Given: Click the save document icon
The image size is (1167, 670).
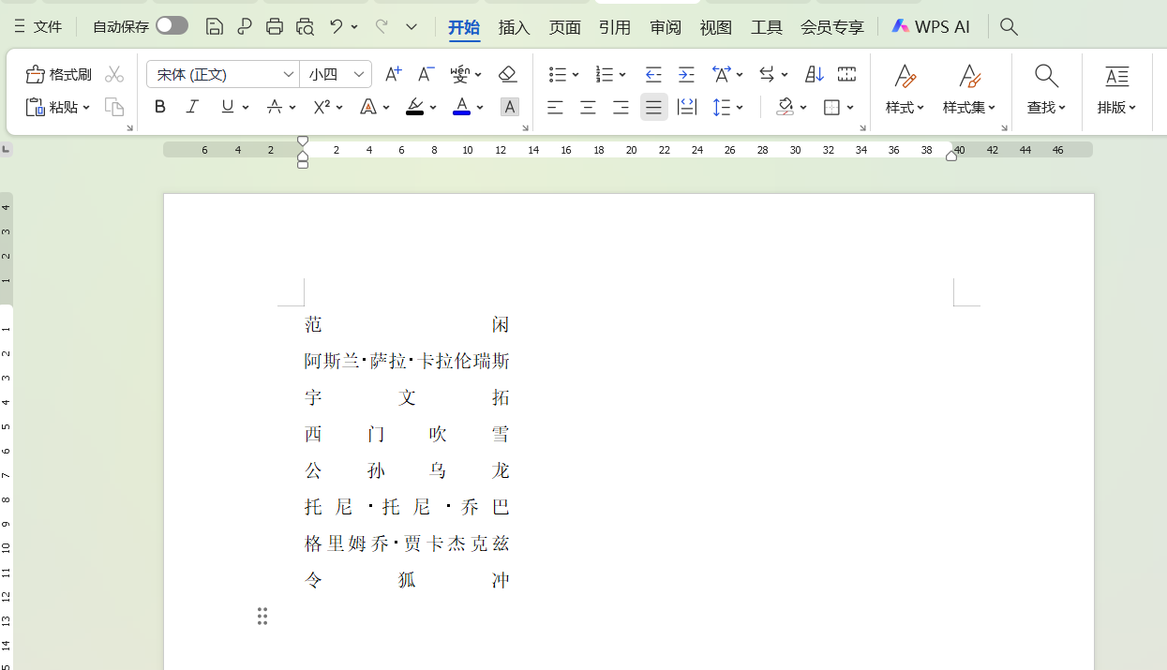Looking at the screenshot, I should tap(215, 26).
